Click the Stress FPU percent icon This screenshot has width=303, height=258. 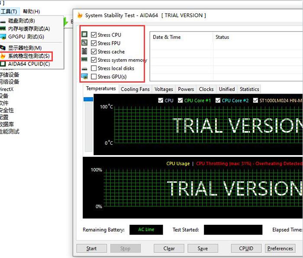click(84, 43)
